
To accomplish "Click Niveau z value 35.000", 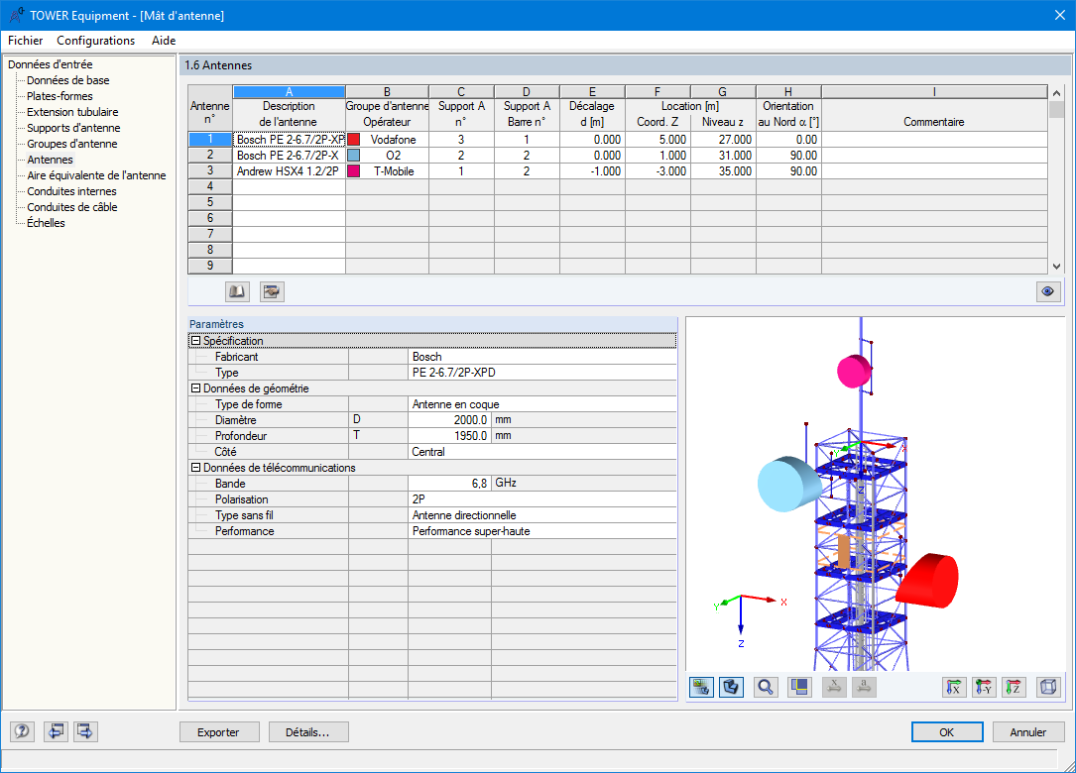I will coord(723,170).
